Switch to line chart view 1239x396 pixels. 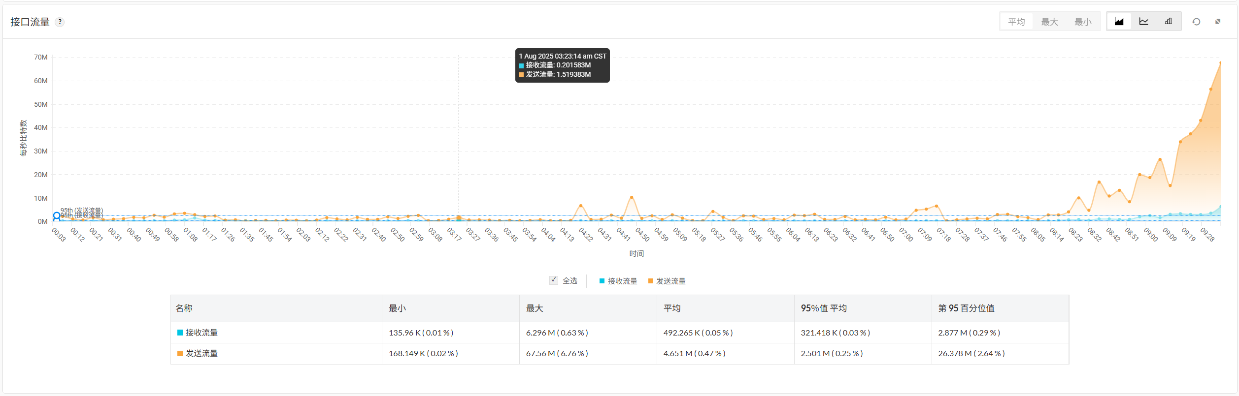[1143, 22]
